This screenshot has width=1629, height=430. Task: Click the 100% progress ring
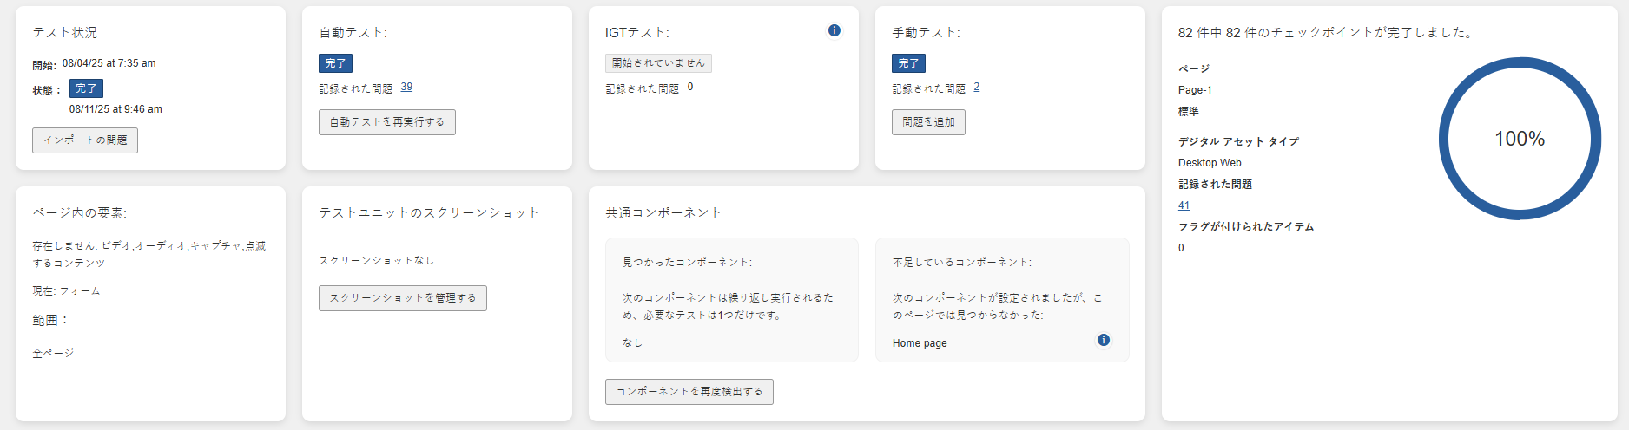(x=1519, y=139)
